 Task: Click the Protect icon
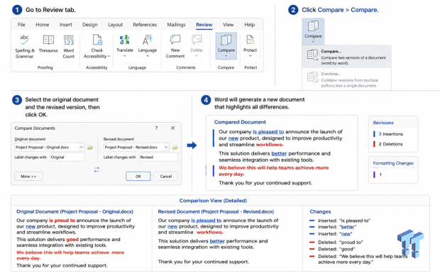click(x=250, y=40)
